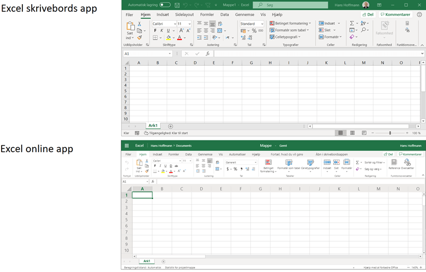
Task: Expand Betinget formatering menu in desktop Excel
Action: pyautogui.click(x=290, y=23)
